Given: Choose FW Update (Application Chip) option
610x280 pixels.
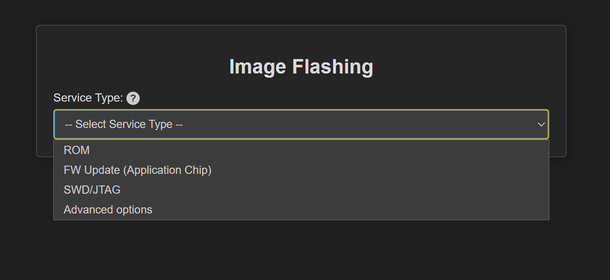Looking at the screenshot, I should click(x=138, y=170).
